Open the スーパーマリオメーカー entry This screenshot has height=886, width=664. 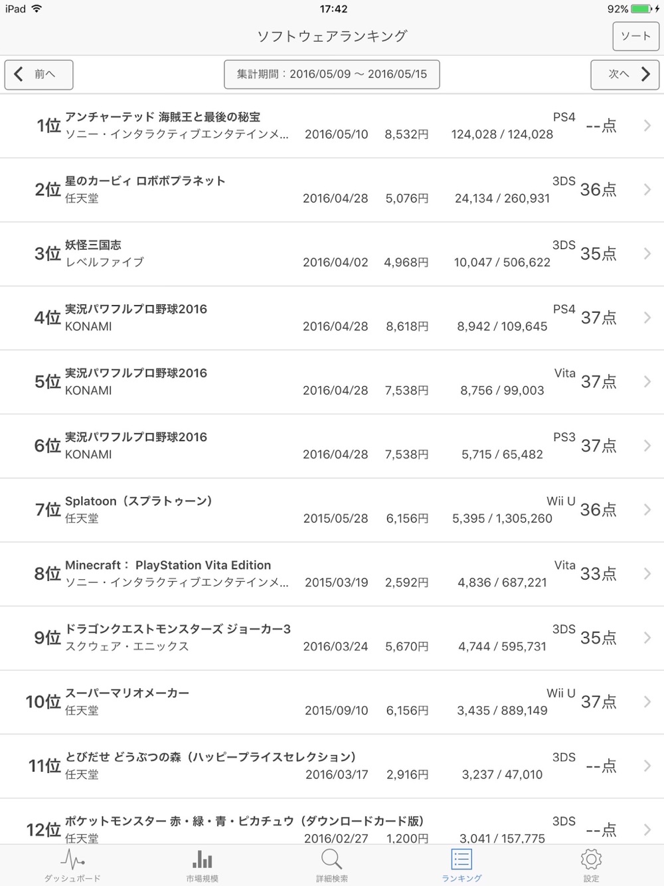332,702
